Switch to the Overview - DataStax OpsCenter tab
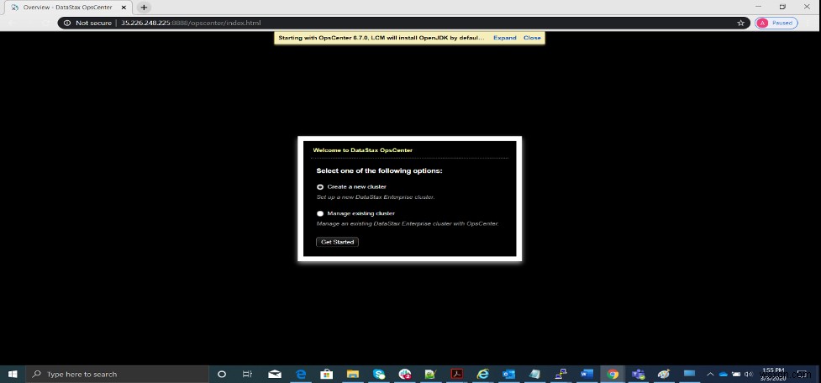The width and height of the screenshot is (821, 383). (67, 8)
